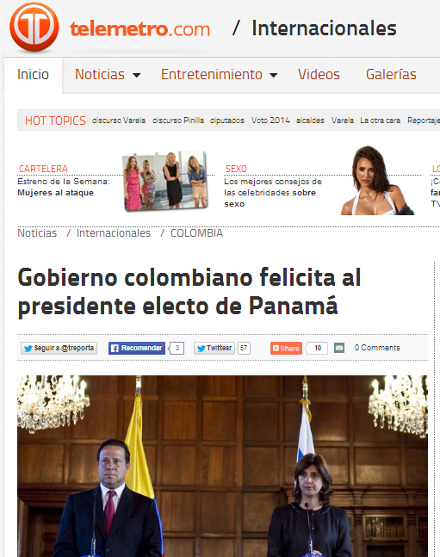
Task: Follow @treporta via the Twitter button
Action: tap(59, 348)
